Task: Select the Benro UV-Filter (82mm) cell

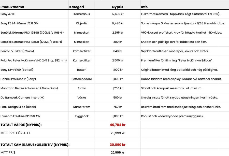Action: tap(17, 51)
